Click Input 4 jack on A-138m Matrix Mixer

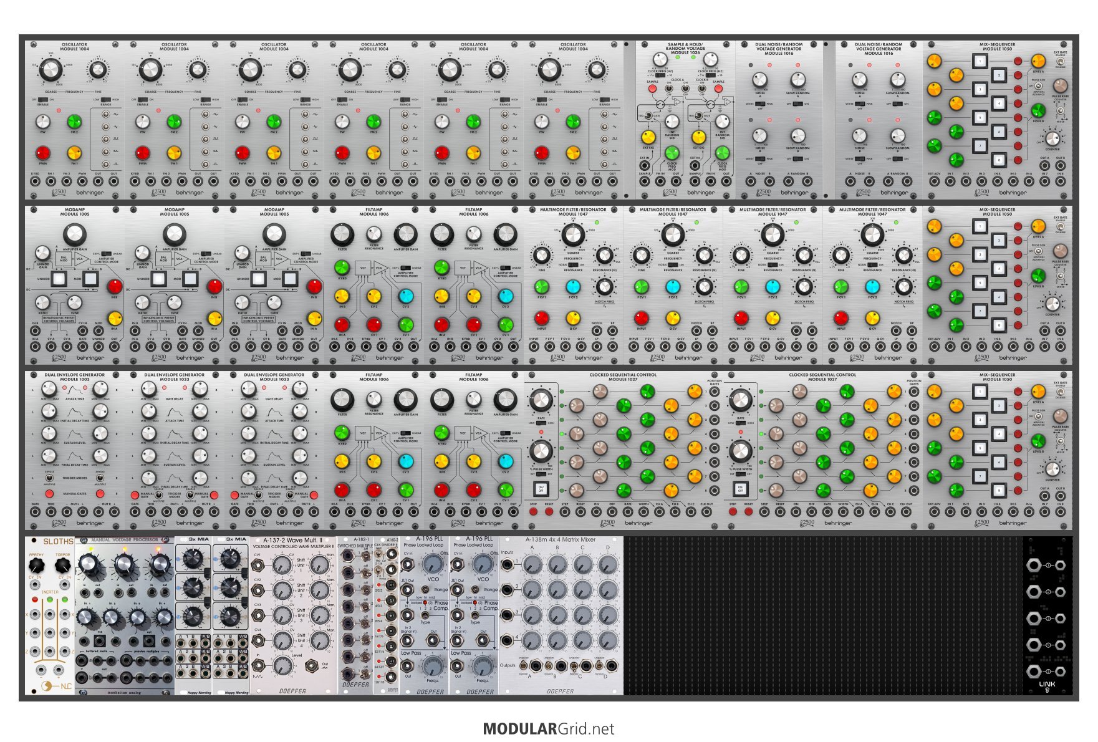coord(508,641)
